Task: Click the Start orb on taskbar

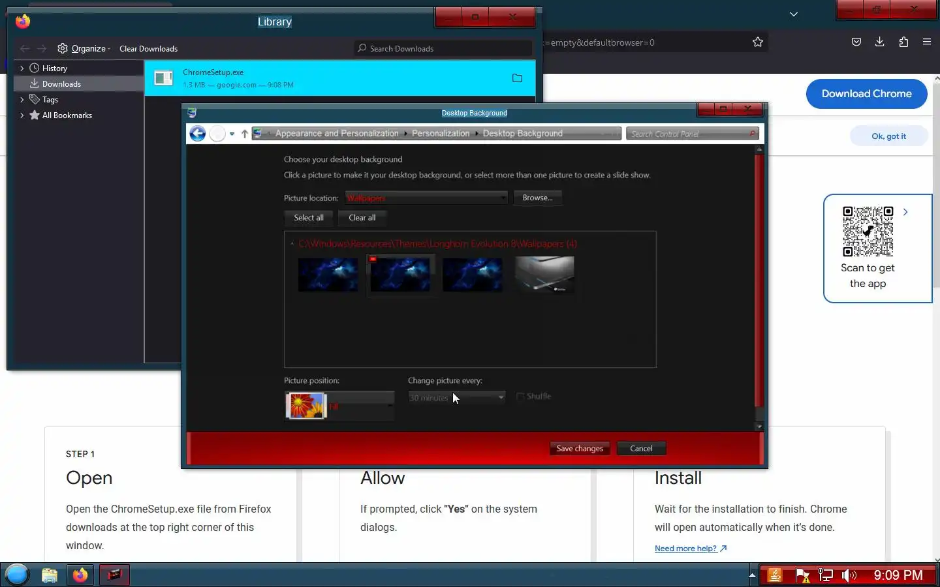Action: pyautogui.click(x=17, y=575)
